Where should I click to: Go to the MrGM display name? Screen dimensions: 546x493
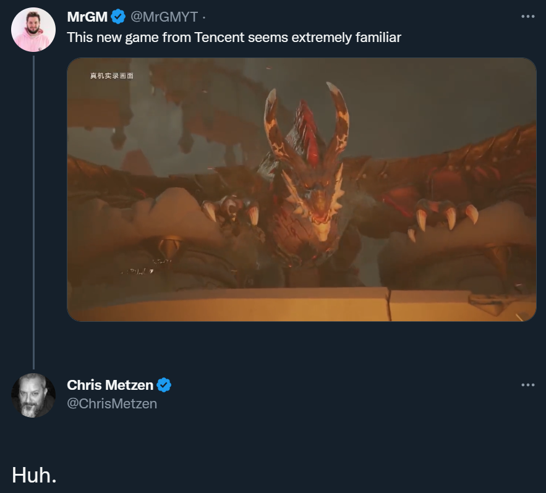tap(87, 17)
